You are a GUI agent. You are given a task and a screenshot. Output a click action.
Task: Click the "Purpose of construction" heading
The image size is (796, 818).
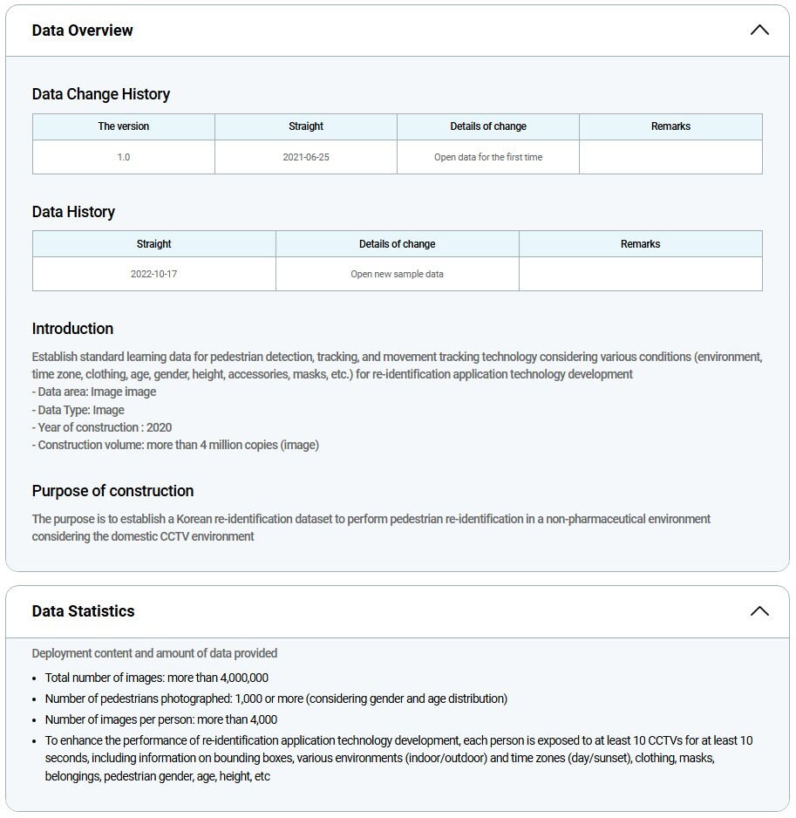point(112,491)
